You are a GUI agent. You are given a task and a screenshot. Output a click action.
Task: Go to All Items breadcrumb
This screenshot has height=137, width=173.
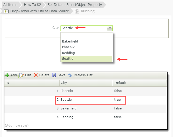pyautogui.click(x=10, y=5)
